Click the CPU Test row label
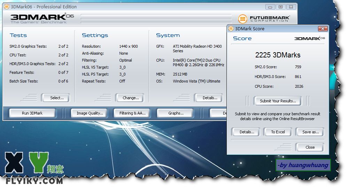This screenshot has height=188, width=348. click(18, 55)
